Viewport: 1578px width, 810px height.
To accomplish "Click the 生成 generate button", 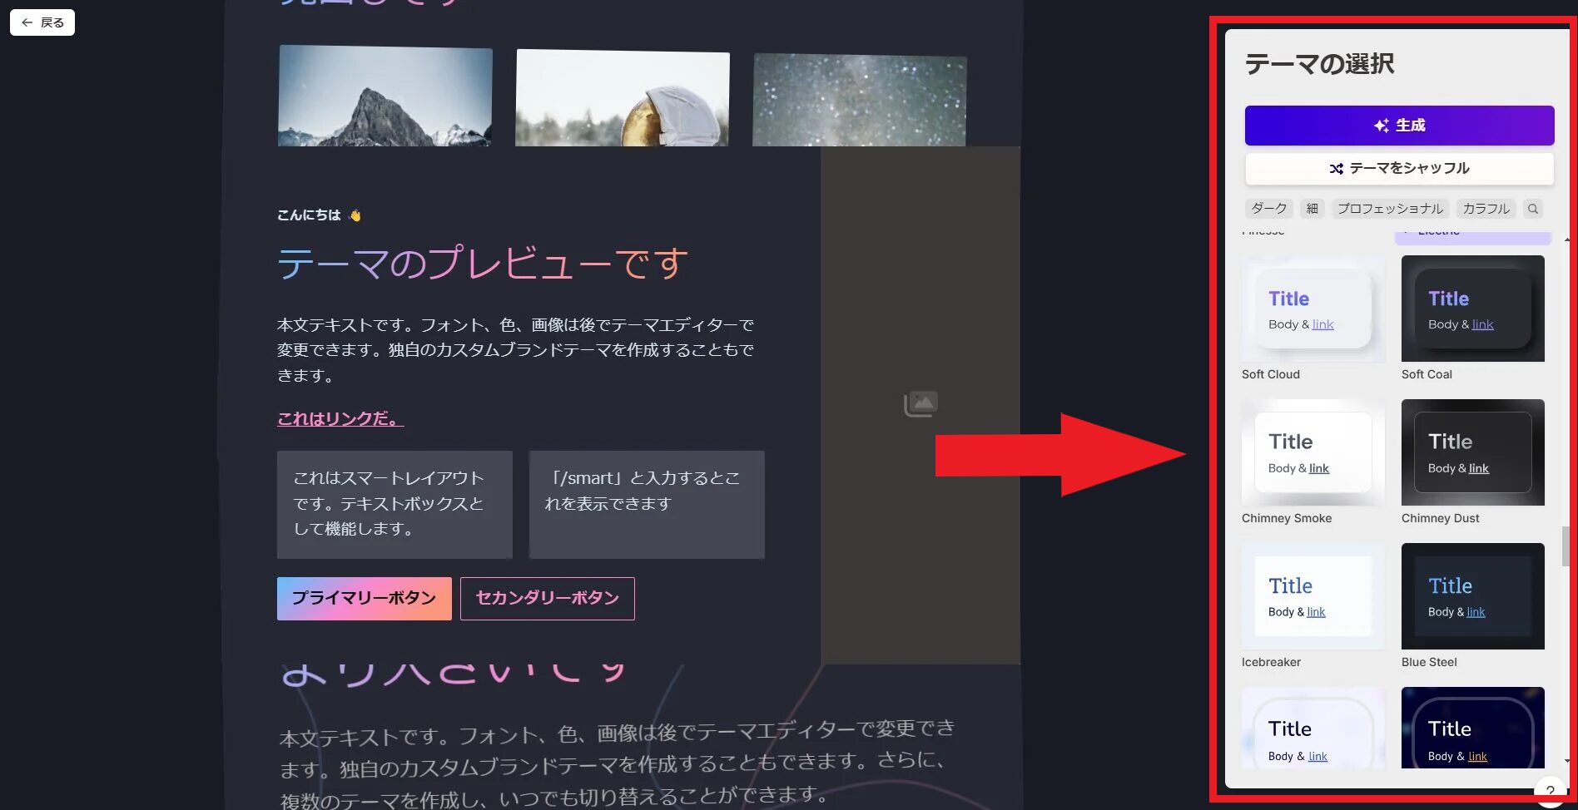I will tap(1399, 126).
